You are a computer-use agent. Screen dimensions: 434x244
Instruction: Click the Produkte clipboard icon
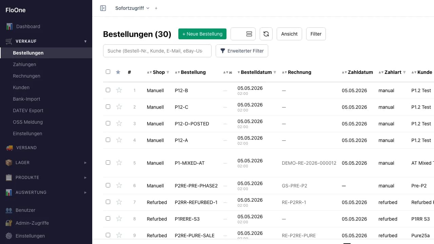(x=9, y=178)
